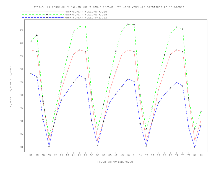
Task: Click x-axis tick label 21
Action: (x=73, y=155)
